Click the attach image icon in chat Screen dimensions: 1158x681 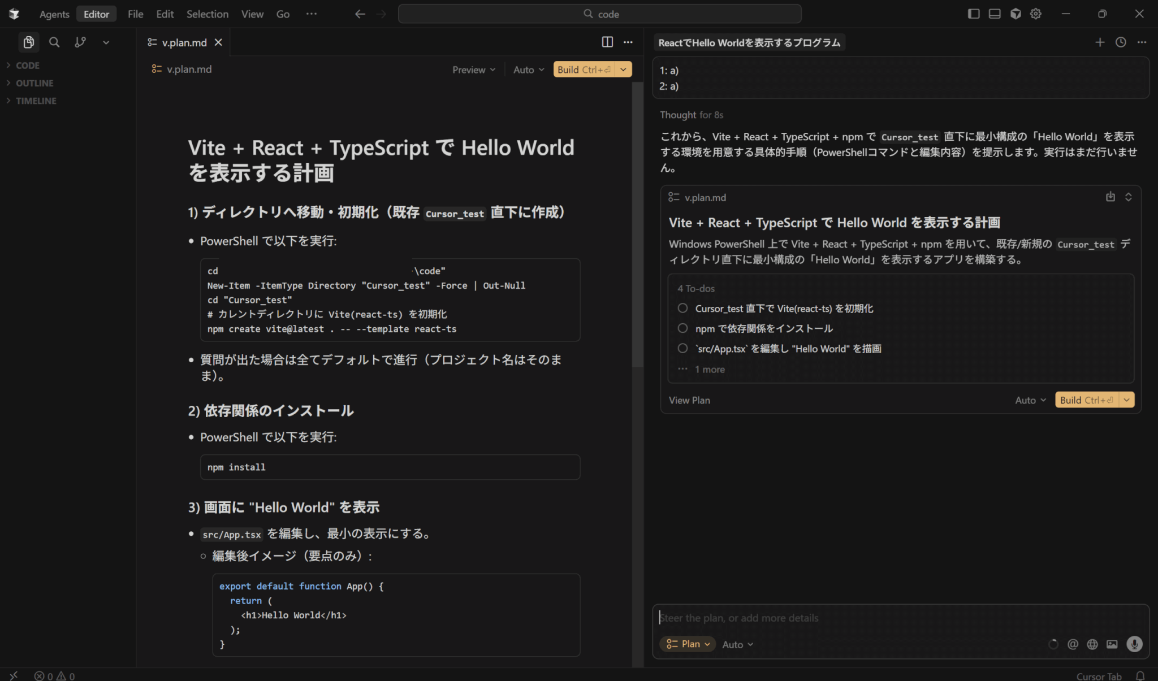(x=1112, y=644)
